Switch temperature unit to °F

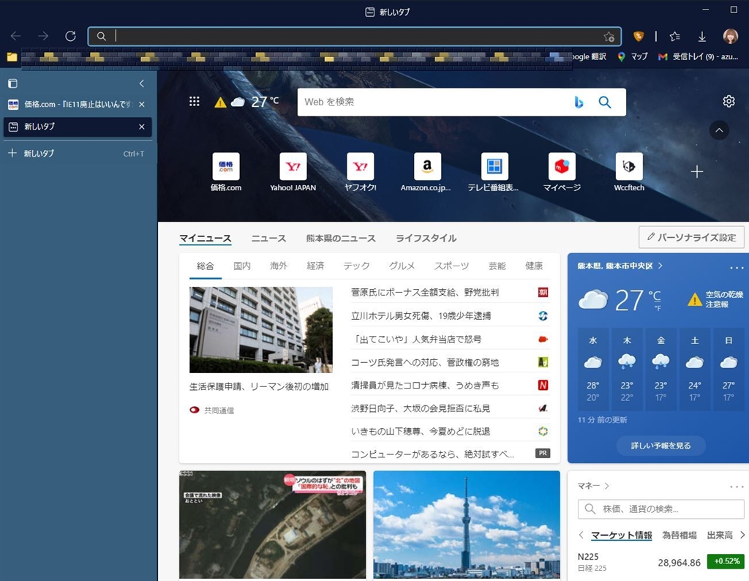(658, 308)
